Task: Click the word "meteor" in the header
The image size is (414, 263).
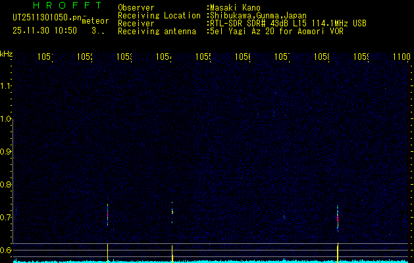Action: (95, 20)
